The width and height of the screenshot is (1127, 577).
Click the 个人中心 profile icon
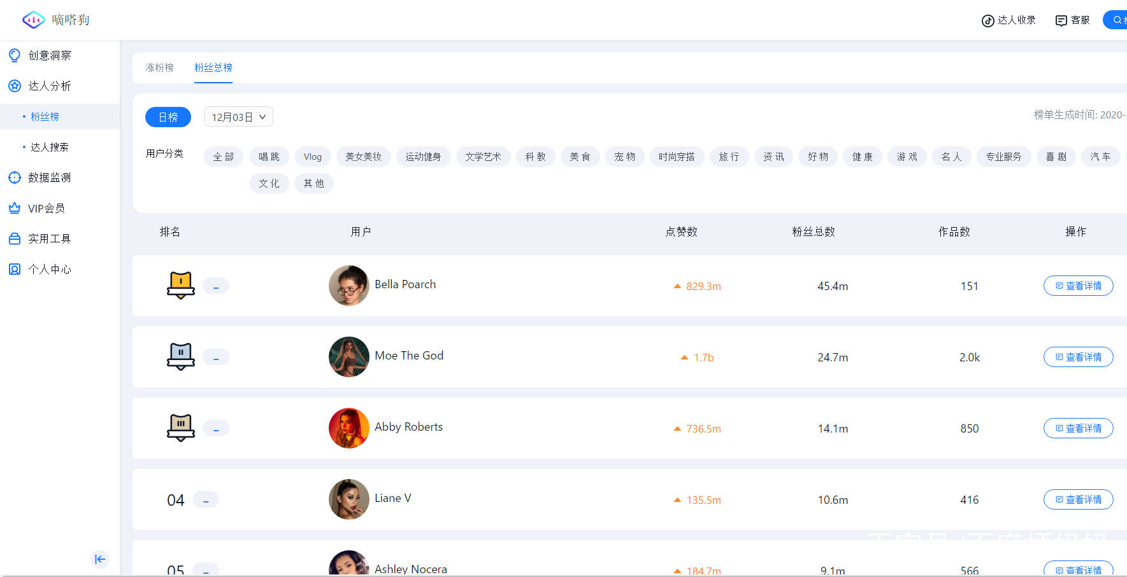coord(15,269)
